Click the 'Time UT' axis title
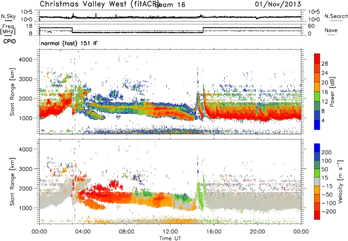348x241 pixels. tap(170, 238)
